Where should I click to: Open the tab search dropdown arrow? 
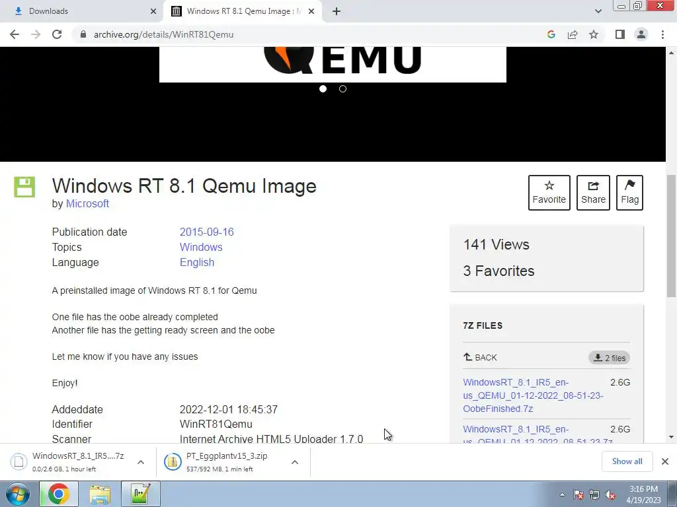coord(598,11)
